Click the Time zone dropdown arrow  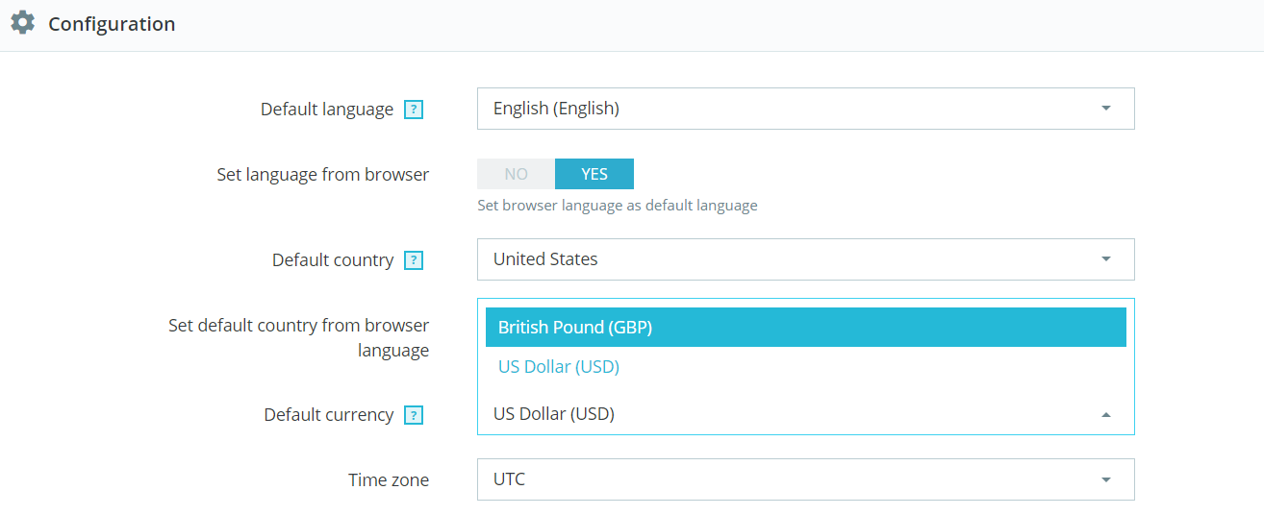click(x=1105, y=479)
